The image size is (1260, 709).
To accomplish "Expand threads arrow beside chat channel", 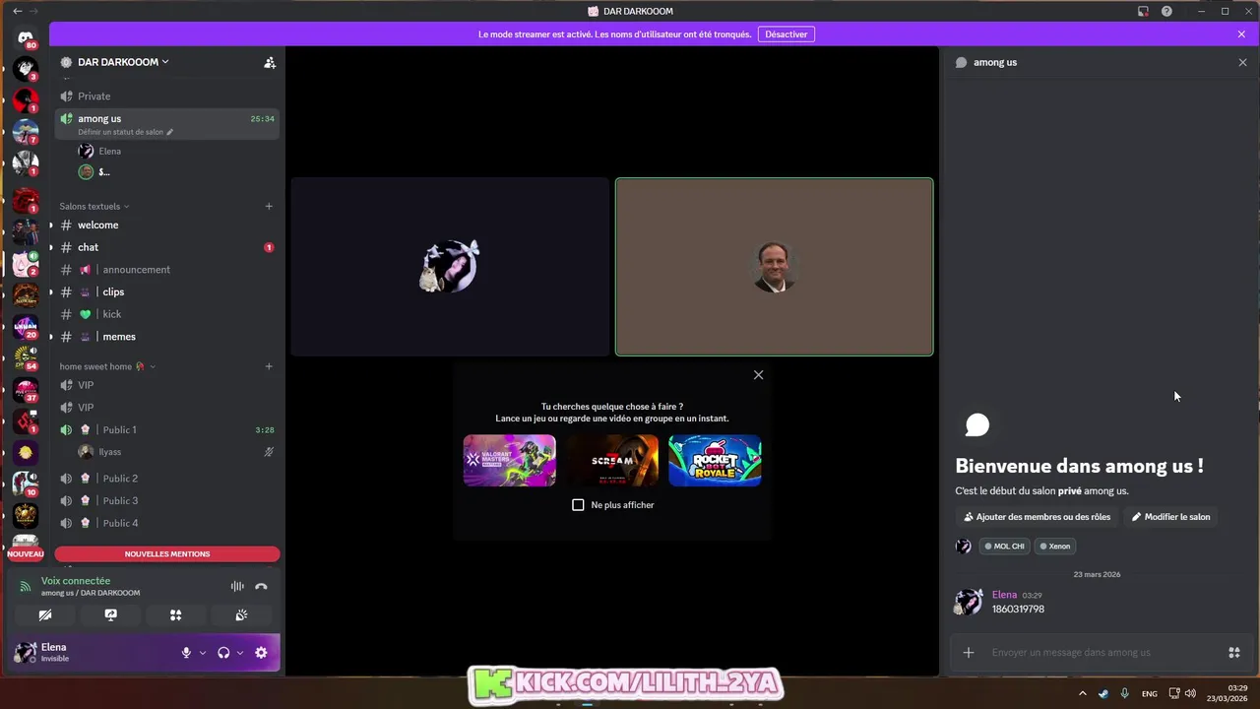I will click(x=51, y=247).
